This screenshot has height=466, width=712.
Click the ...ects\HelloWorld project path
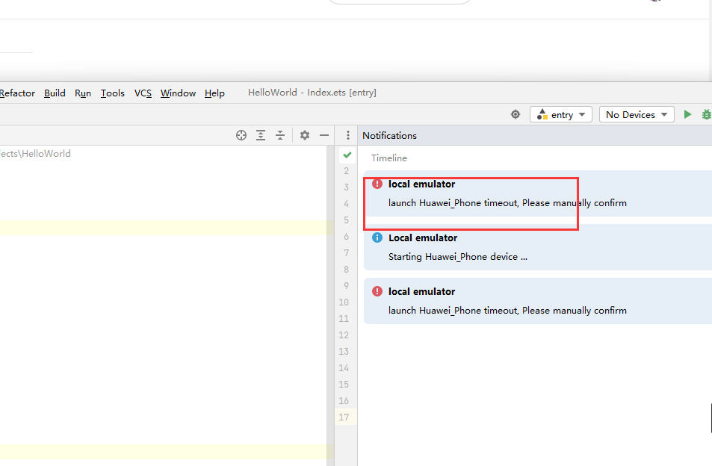click(35, 154)
